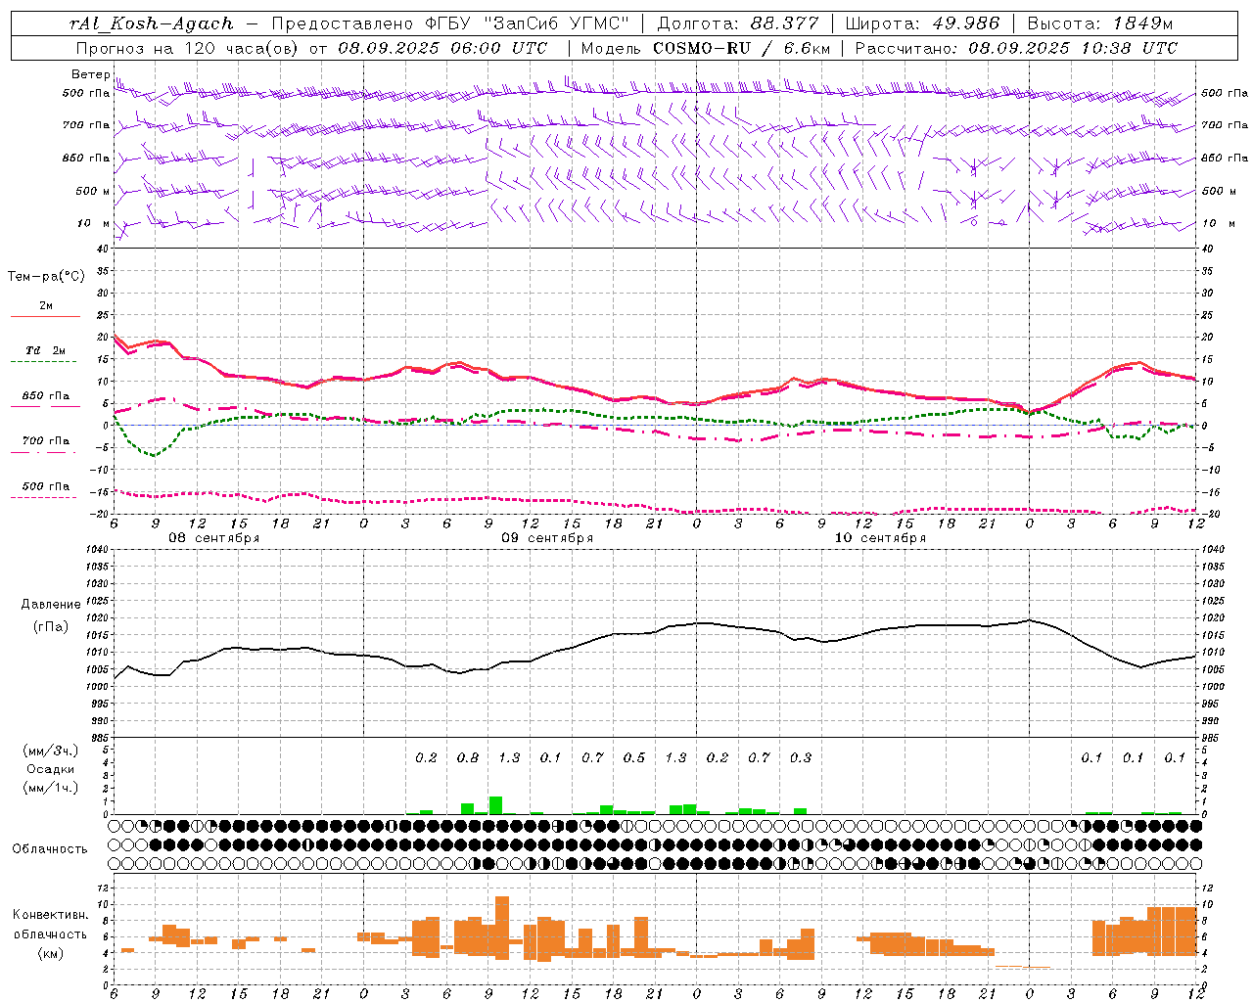The height and width of the screenshot is (1002, 1253).
Task: Click the 09 сентября date label
Action: tap(547, 538)
